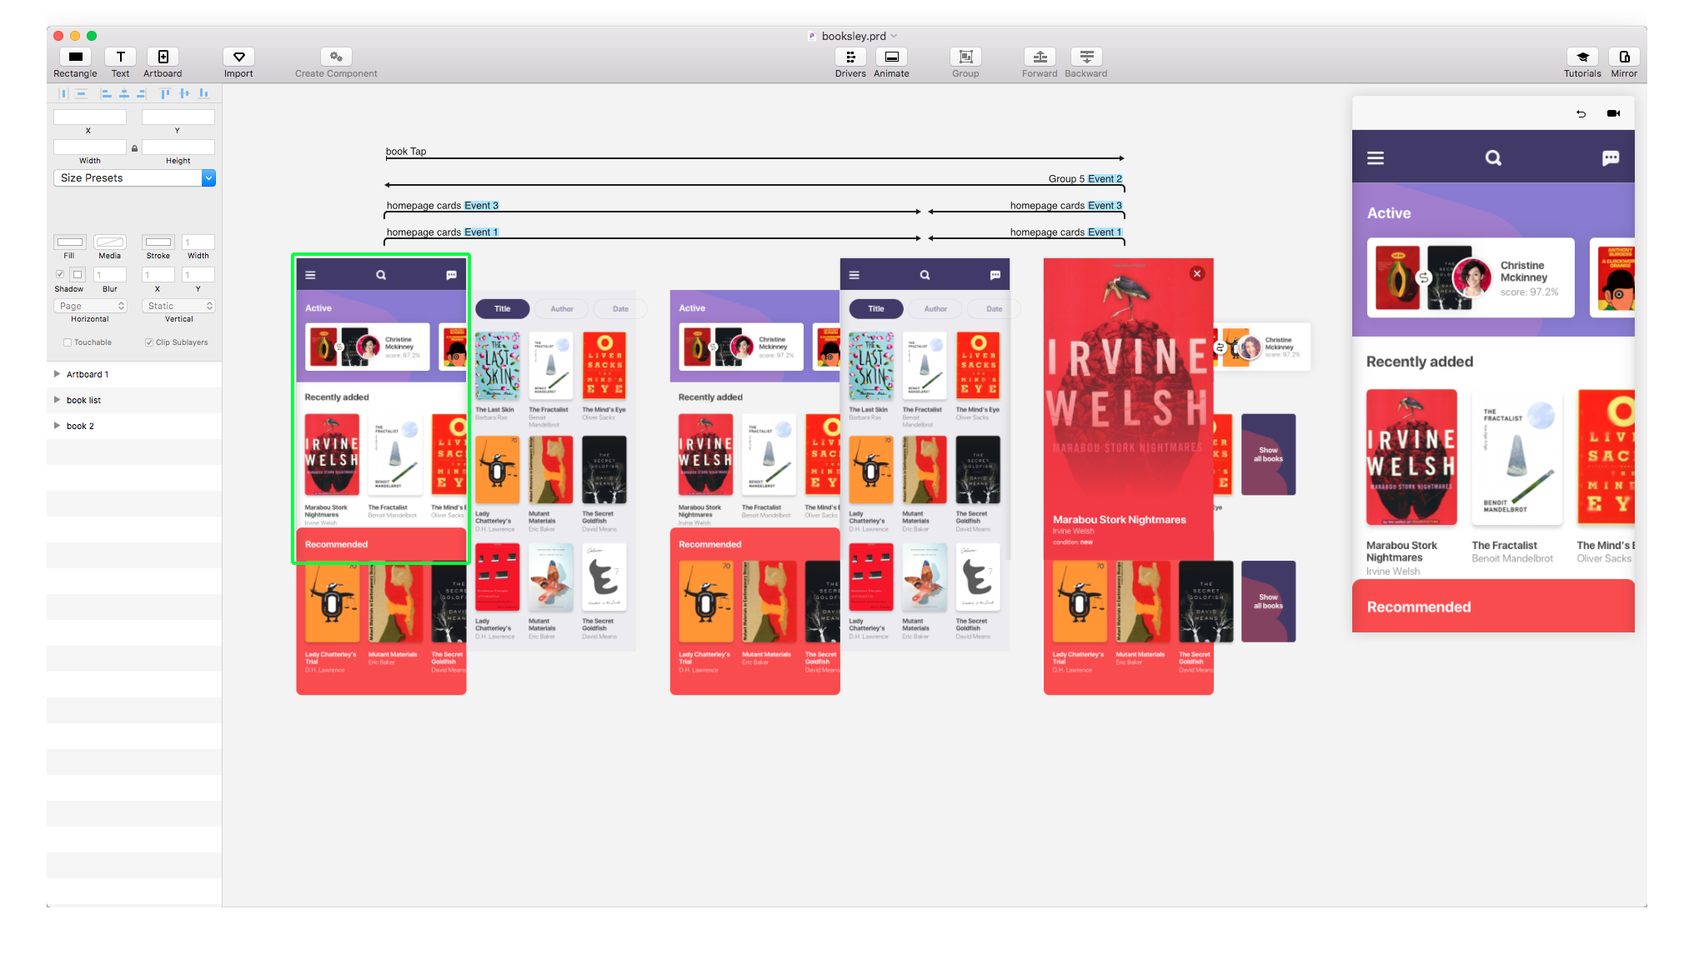Open the Vertical scroll Static dropdown
The height and width of the screenshot is (974, 1694).
178,306
